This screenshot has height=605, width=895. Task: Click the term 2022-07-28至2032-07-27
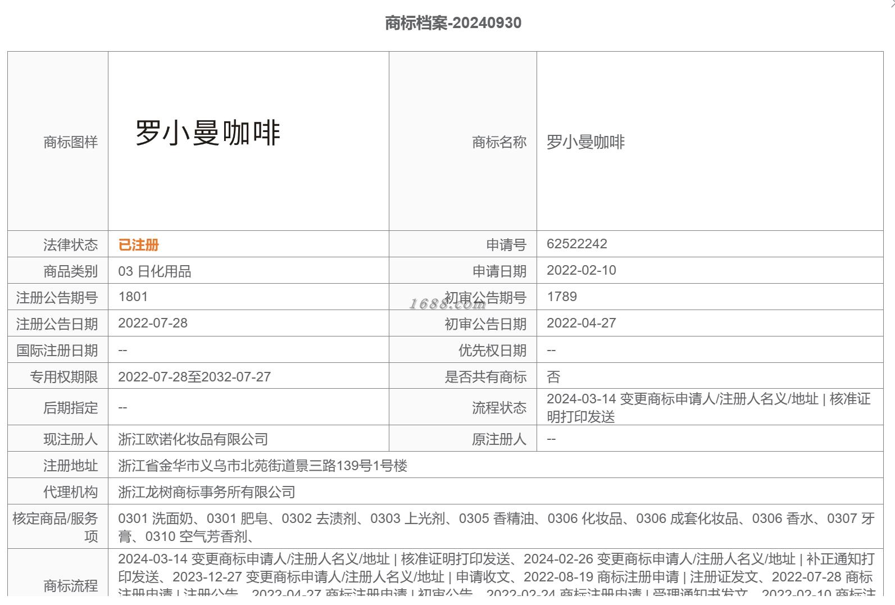click(194, 376)
